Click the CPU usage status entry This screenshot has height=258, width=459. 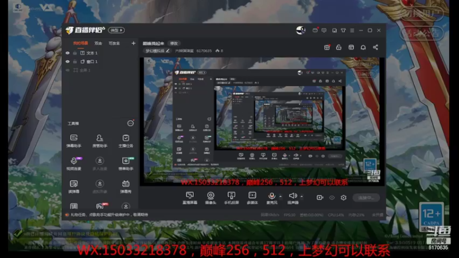tap(336, 214)
